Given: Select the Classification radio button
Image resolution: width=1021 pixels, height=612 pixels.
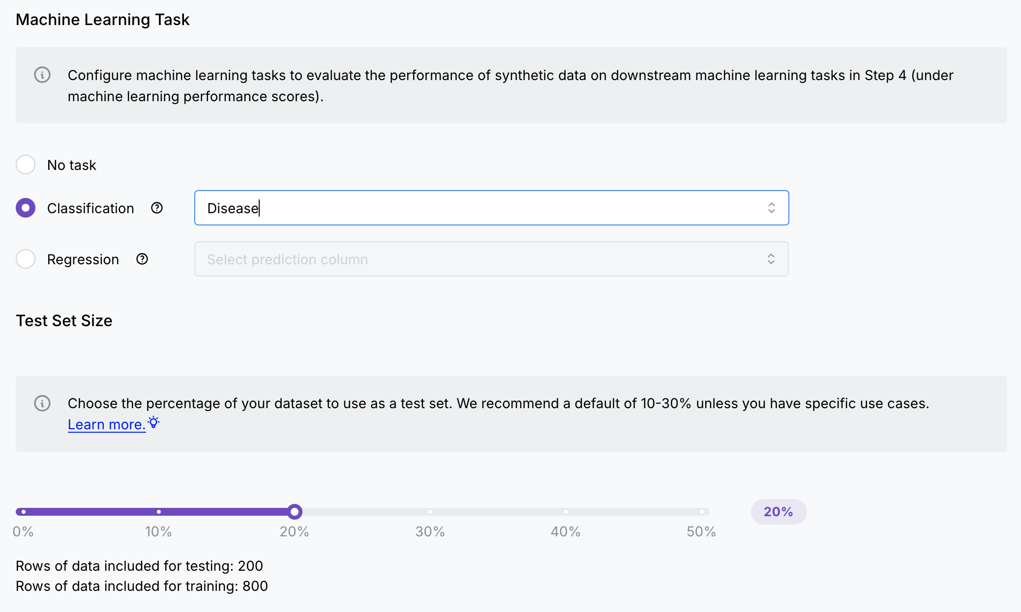Looking at the screenshot, I should (x=26, y=208).
